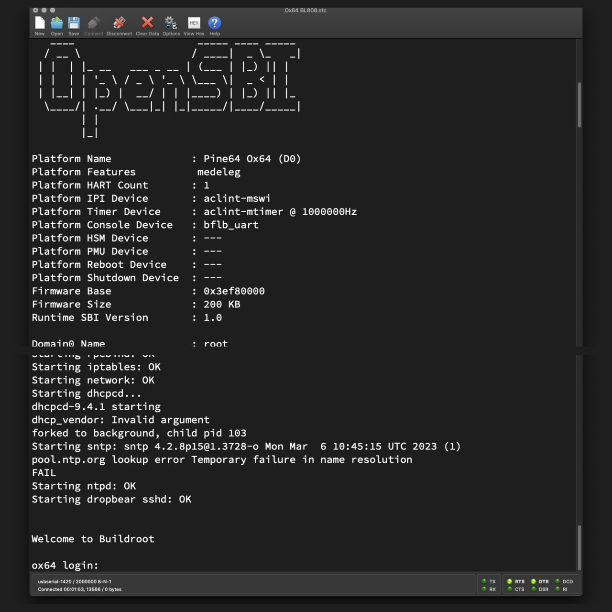Toggle the DTR signal indicator
The width and height of the screenshot is (612, 612).
534,581
